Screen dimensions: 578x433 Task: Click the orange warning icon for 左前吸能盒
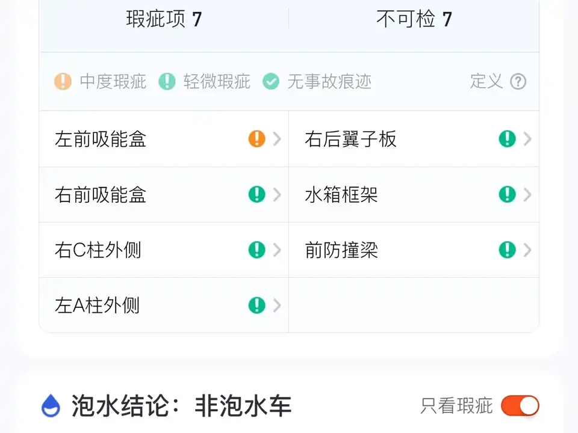[x=257, y=140]
